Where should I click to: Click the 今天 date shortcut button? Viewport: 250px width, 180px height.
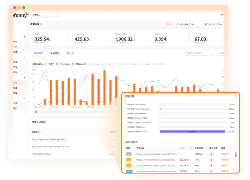168,25
